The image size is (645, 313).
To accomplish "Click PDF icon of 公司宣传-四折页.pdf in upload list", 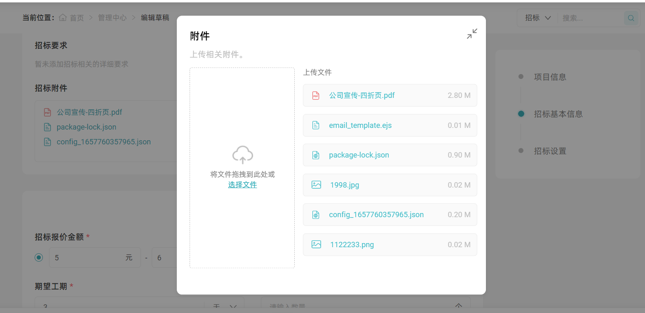I will tap(316, 95).
